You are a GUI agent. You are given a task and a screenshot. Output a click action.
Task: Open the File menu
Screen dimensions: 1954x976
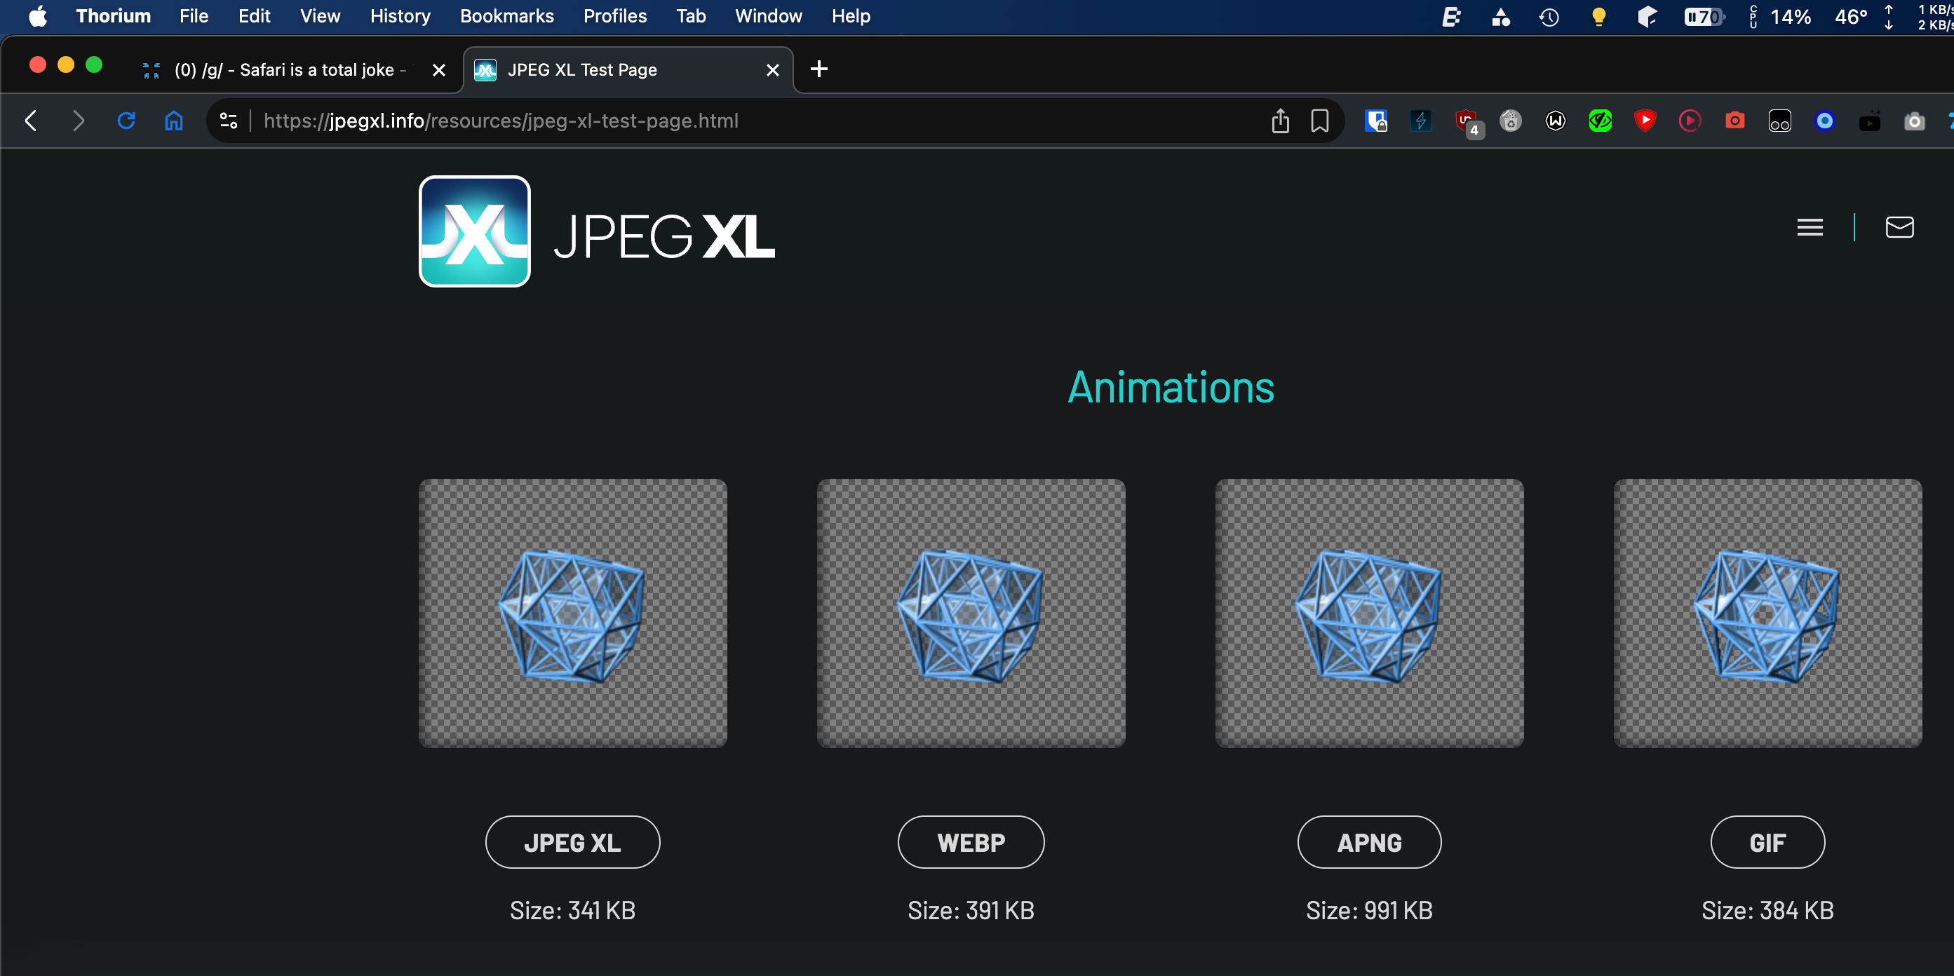click(x=194, y=16)
